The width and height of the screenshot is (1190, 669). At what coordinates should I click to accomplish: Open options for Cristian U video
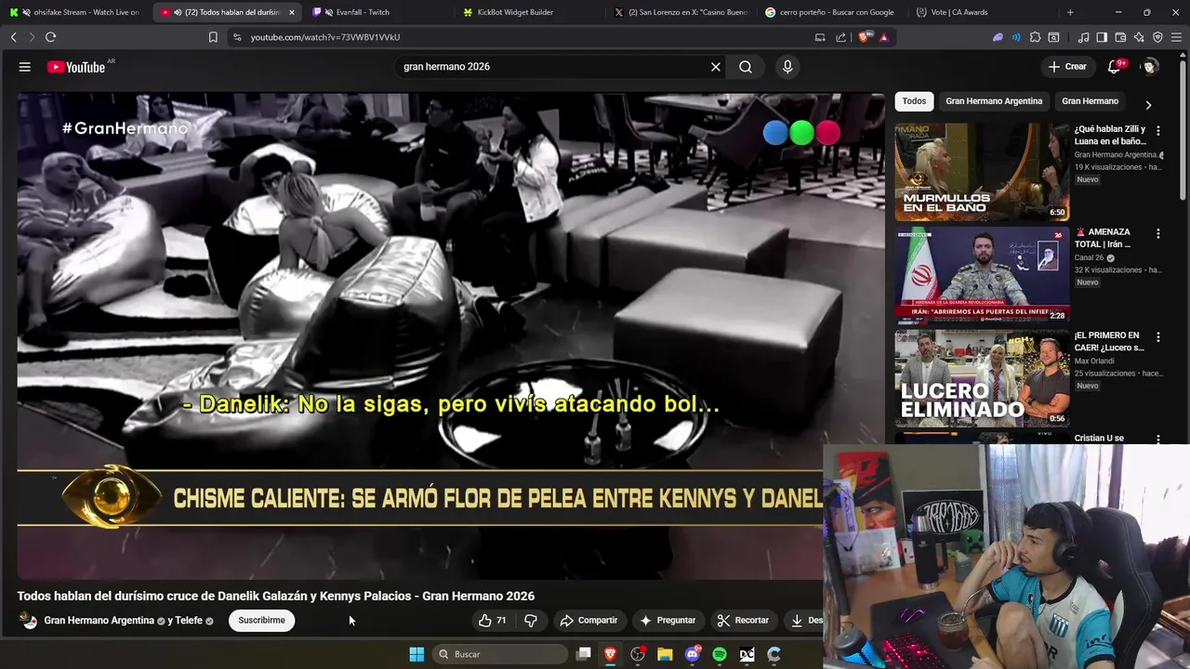(1157, 439)
